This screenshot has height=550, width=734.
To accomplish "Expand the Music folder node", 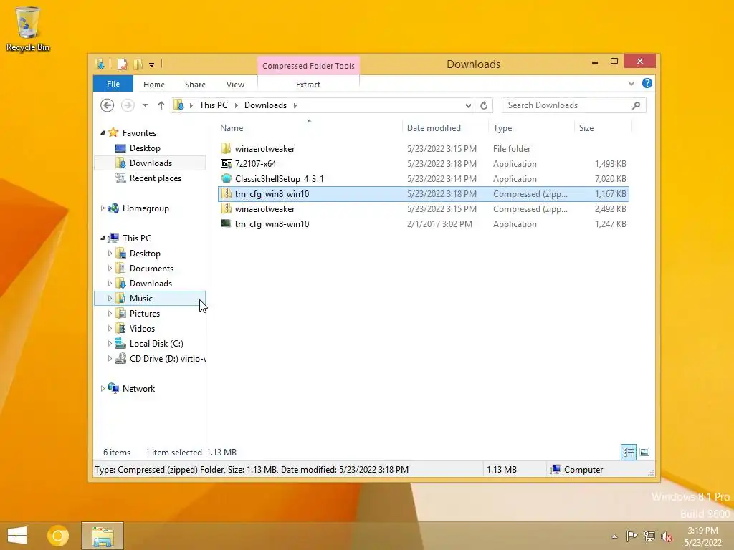I will 110,299.
